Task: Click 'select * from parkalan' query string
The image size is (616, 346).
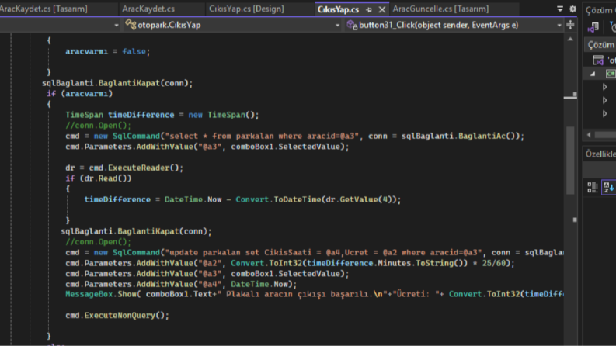Action: point(262,136)
